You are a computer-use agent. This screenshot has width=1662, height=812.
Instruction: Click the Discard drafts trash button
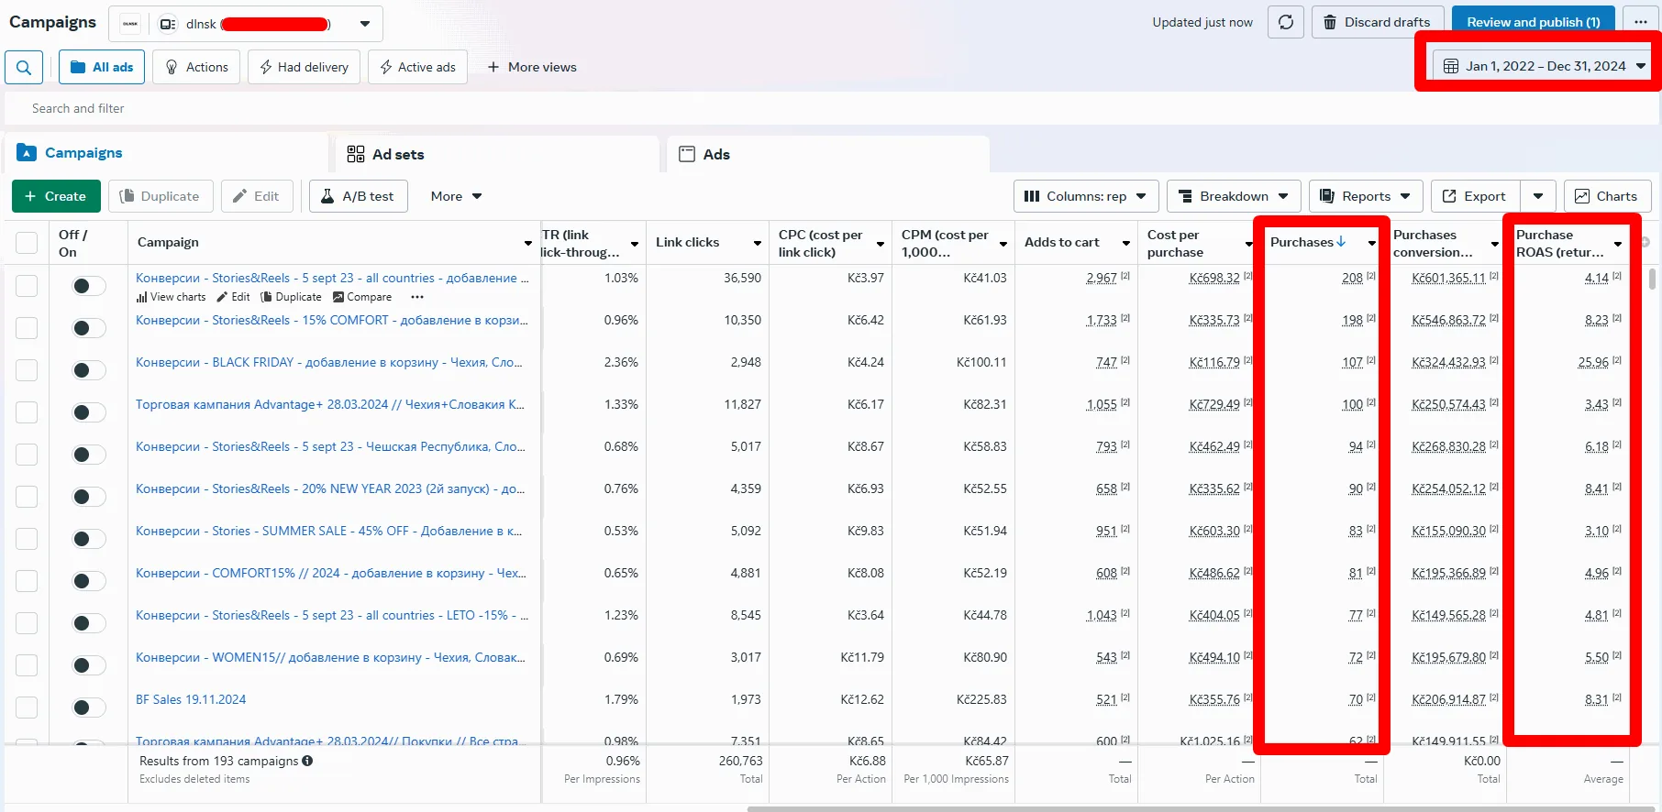(x=1378, y=22)
